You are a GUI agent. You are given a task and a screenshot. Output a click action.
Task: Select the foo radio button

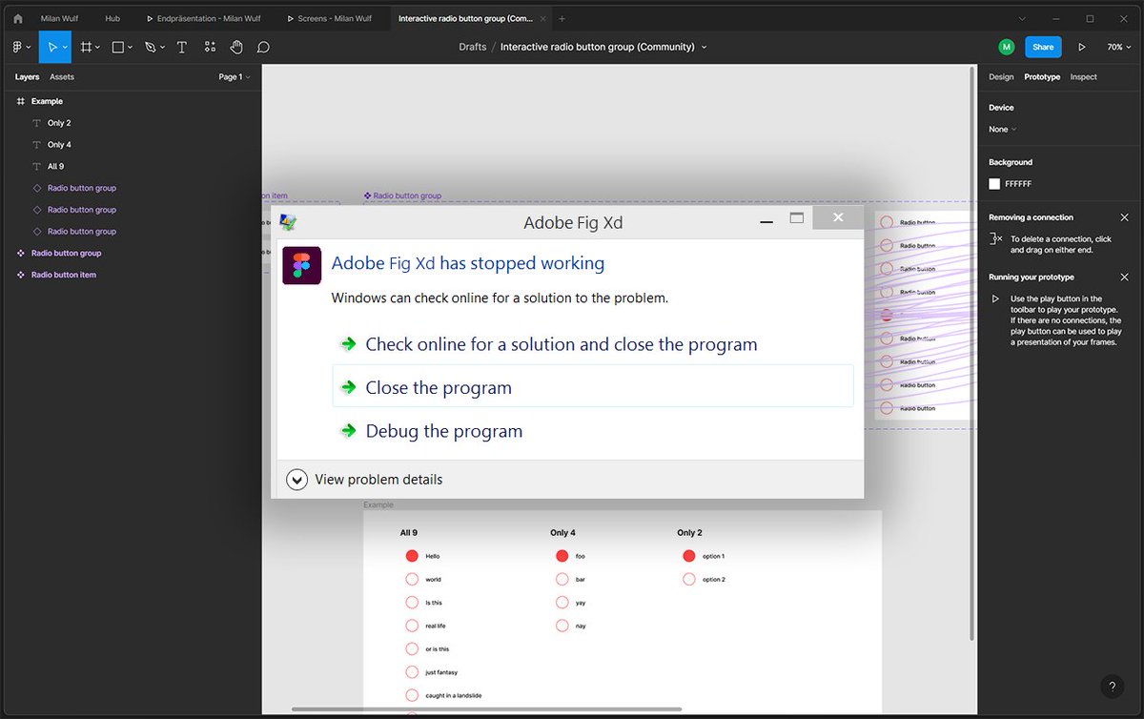[x=562, y=556]
